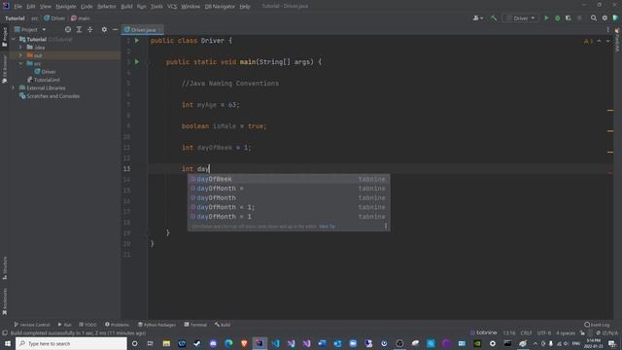Click Next Tip link in completion popup

click(327, 227)
